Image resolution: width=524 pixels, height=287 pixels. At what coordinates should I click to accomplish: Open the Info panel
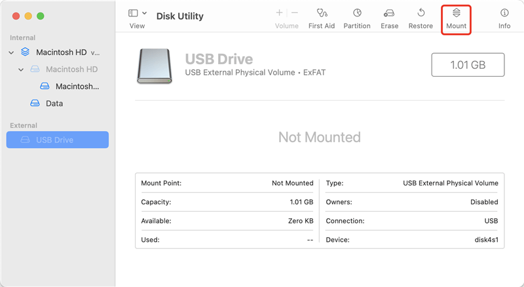click(x=504, y=13)
